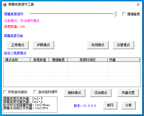
Task: Click the 屏幕亮度调节 label
Action: [x=14, y=14]
